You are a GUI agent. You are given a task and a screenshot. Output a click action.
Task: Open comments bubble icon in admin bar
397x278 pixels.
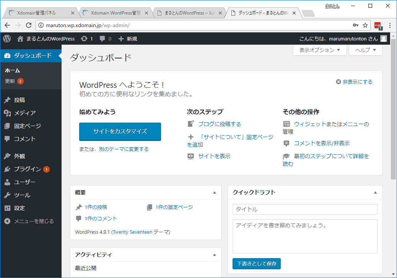click(x=102, y=39)
